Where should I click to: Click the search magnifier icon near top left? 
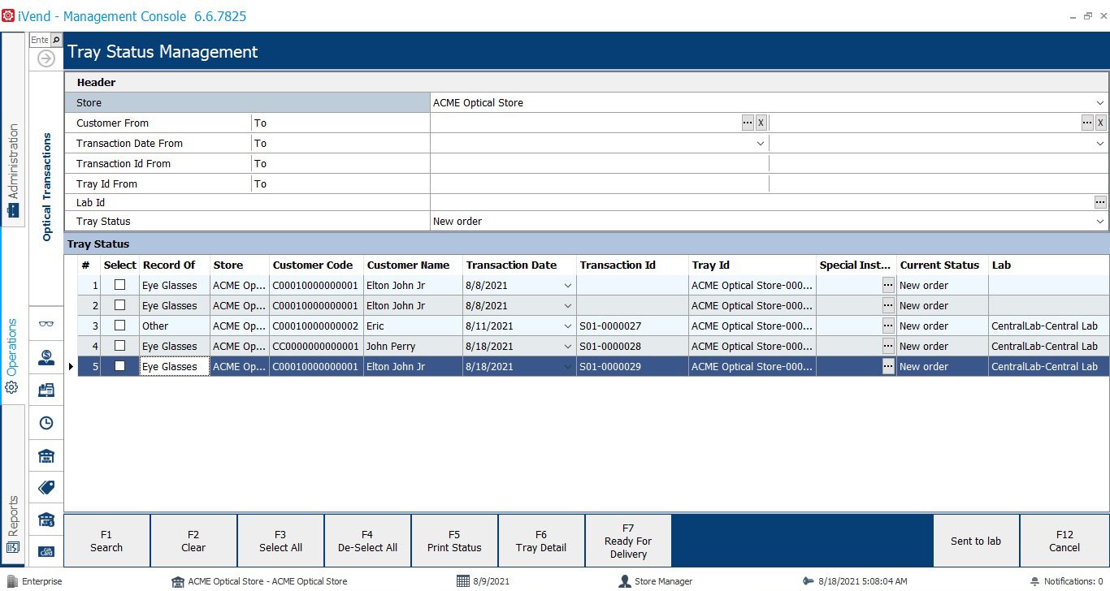[x=57, y=39]
